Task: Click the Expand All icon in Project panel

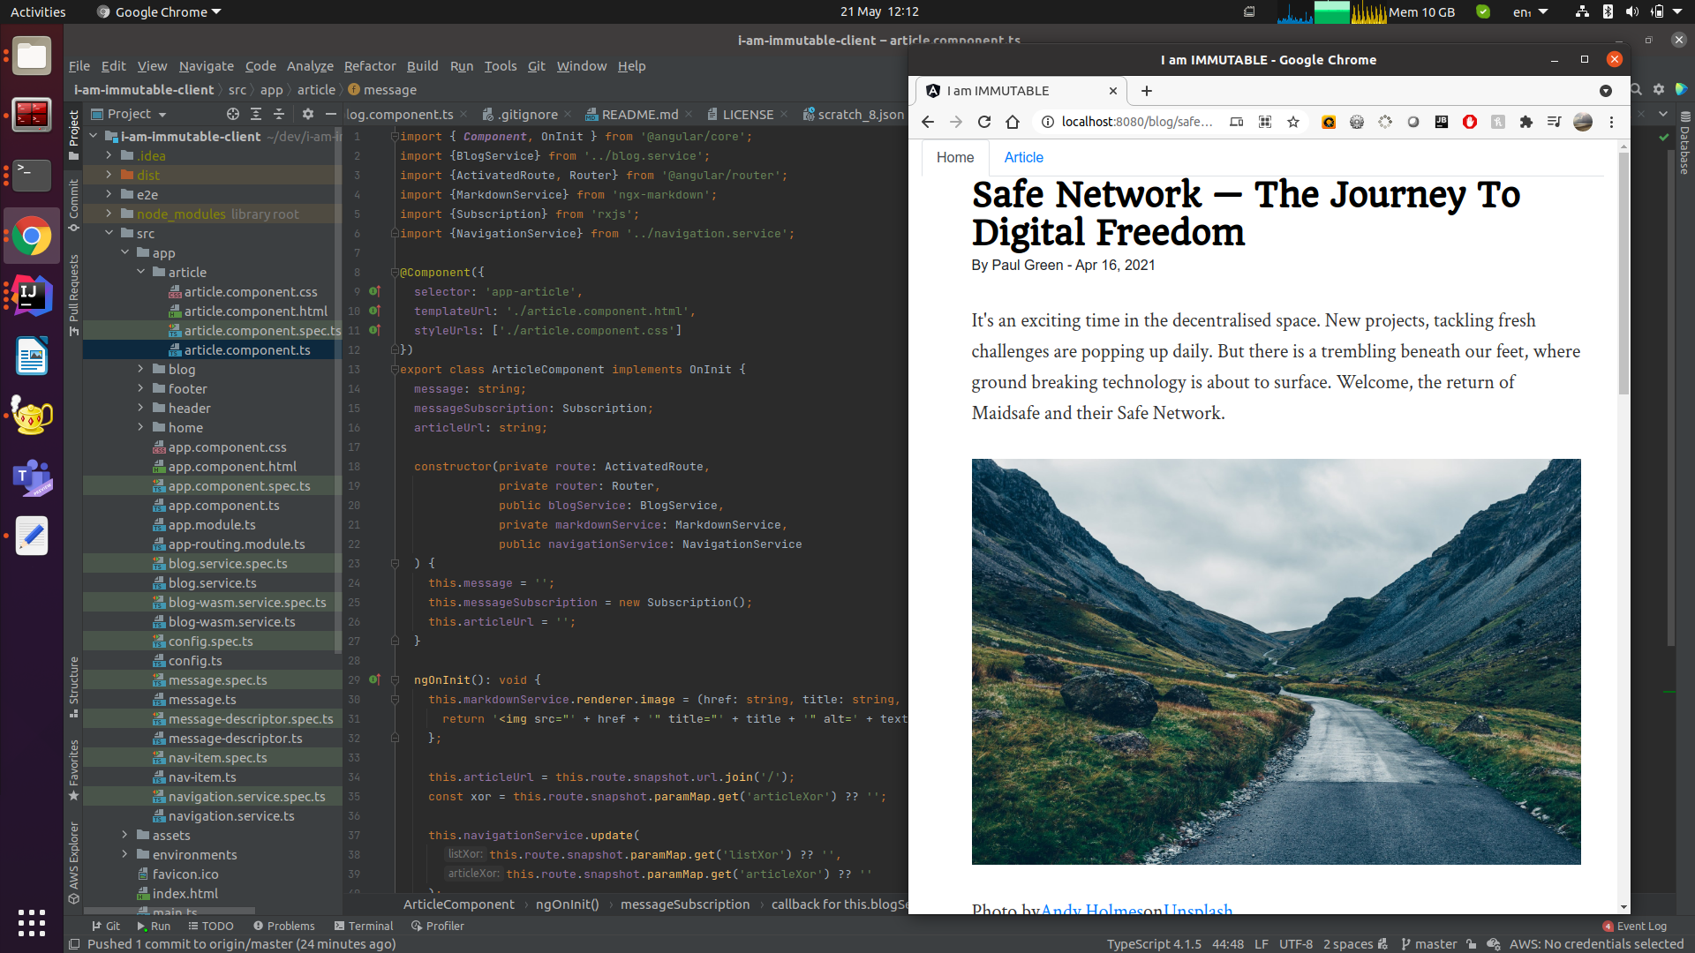Action: (x=256, y=114)
